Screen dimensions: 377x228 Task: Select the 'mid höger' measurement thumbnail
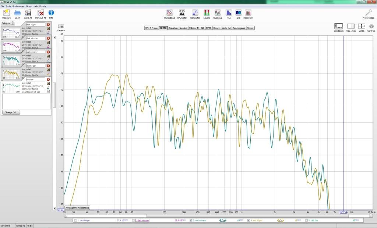11,74
